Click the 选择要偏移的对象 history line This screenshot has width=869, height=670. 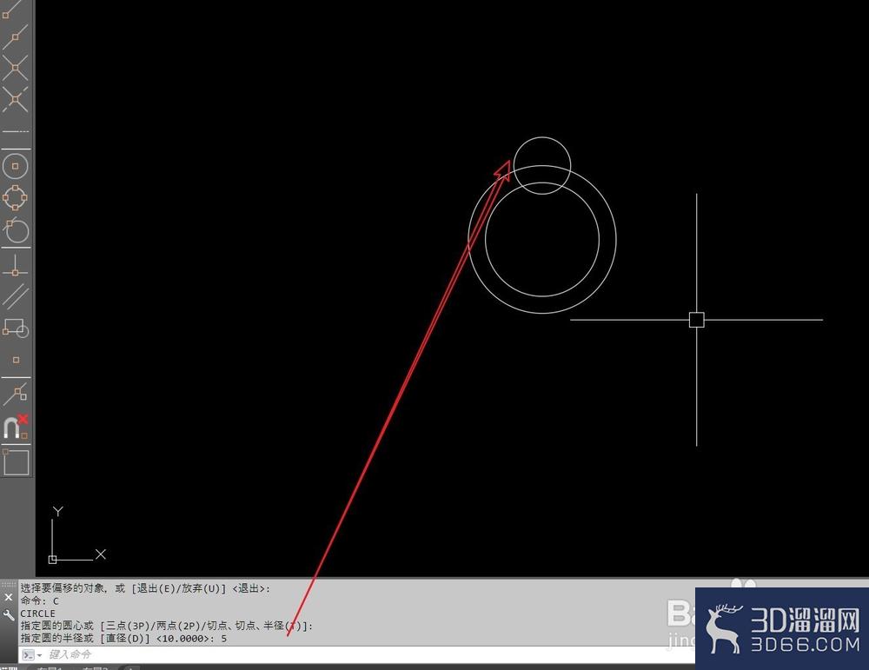145,588
